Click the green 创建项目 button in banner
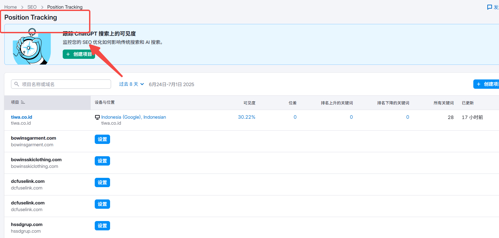The image size is (499, 238). coord(79,54)
